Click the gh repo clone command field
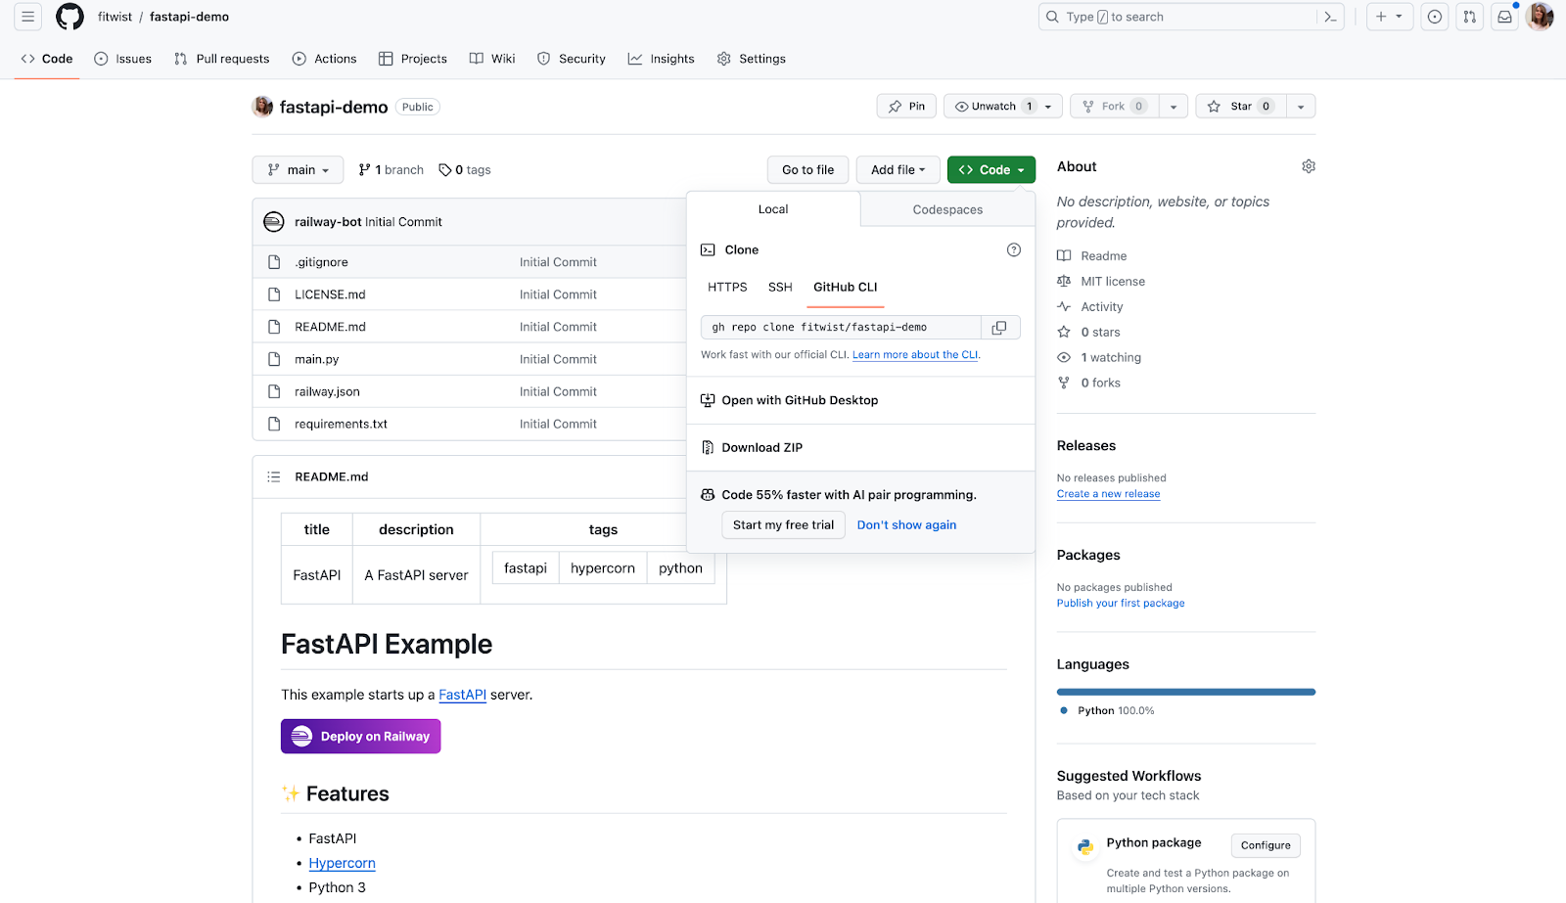1566x903 pixels. pos(841,328)
